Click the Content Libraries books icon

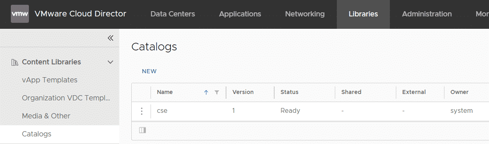click(15, 62)
